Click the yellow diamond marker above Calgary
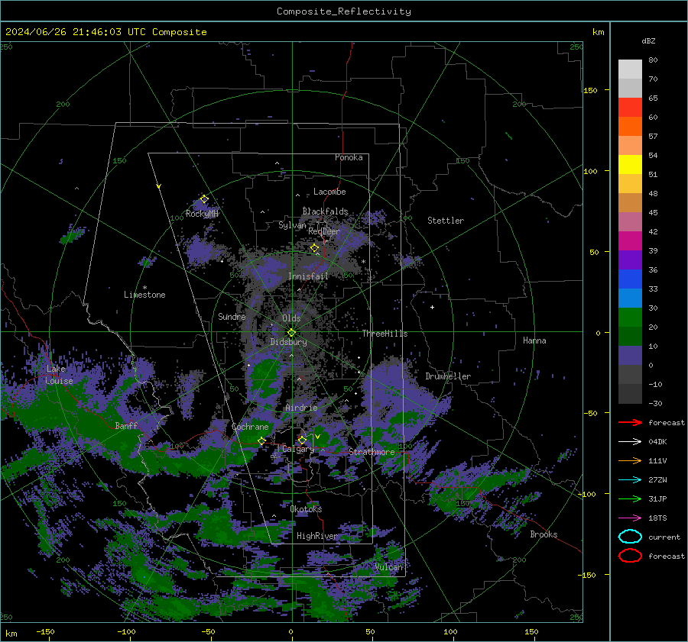Image resolution: width=688 pixels, height=642 pixels. click(302, 440)
